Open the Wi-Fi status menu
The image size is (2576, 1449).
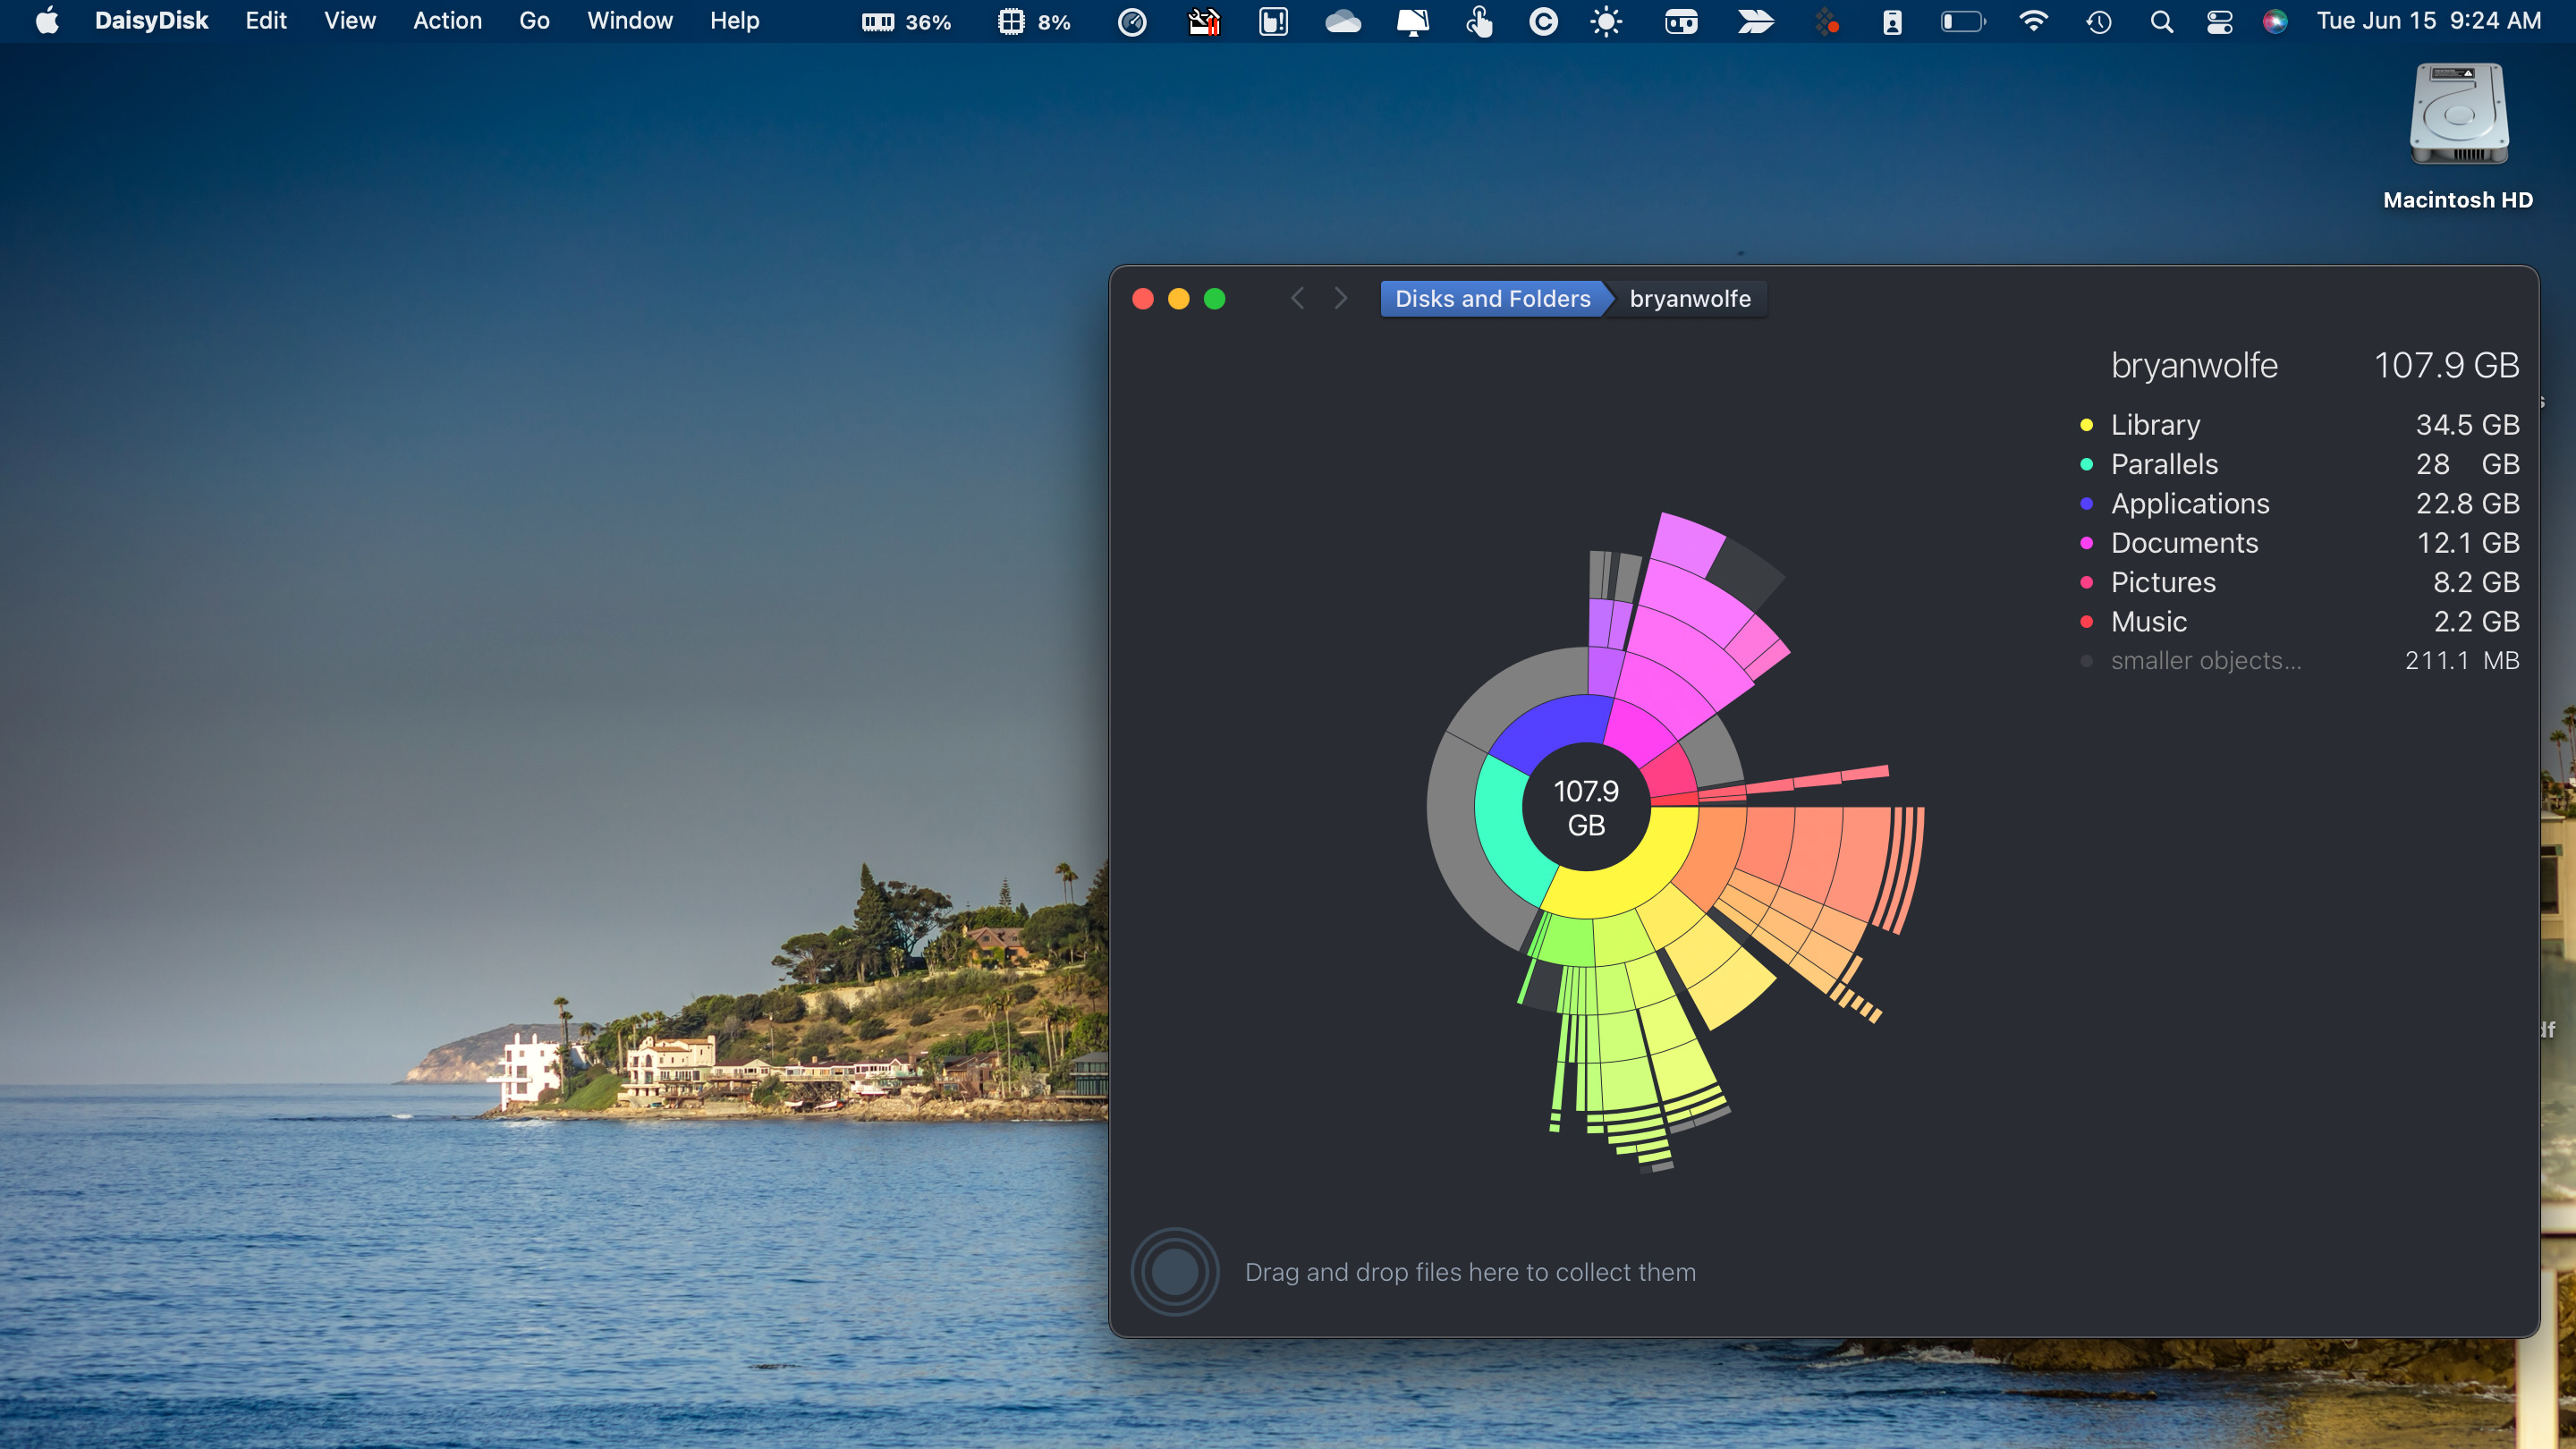pos(2033,21)
